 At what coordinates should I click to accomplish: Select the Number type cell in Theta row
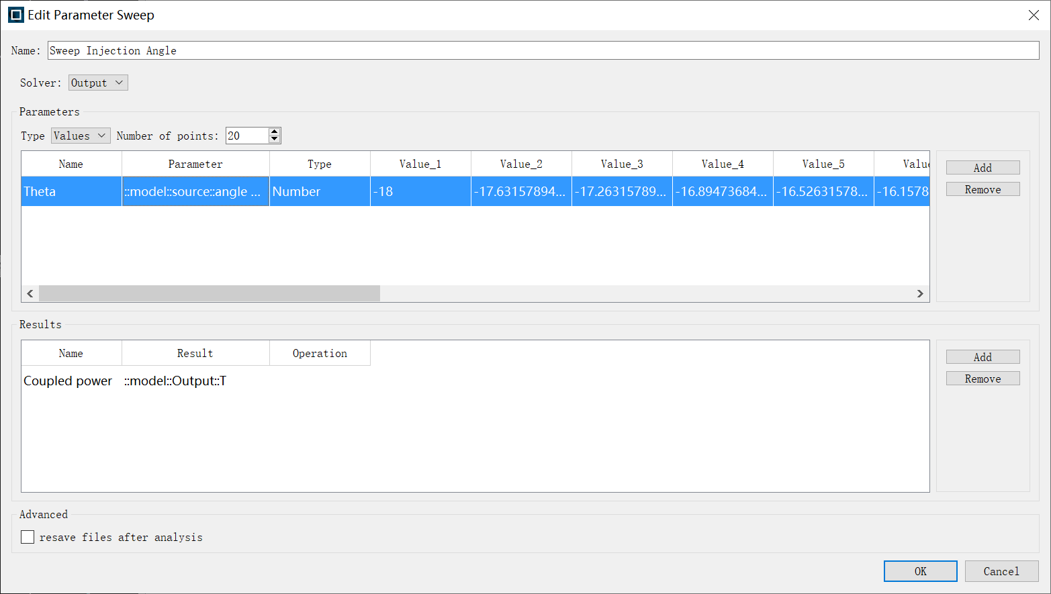click(320, 191)
